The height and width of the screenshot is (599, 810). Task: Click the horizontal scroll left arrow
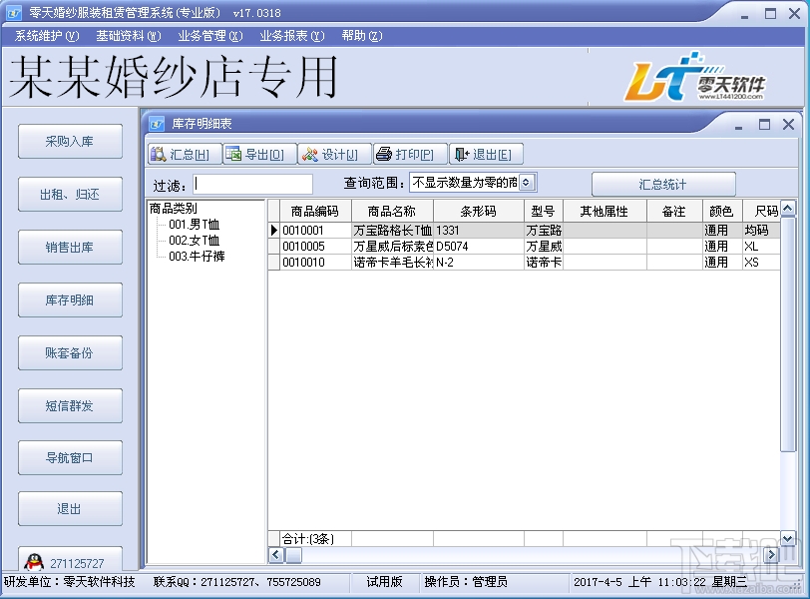point(276,555)
